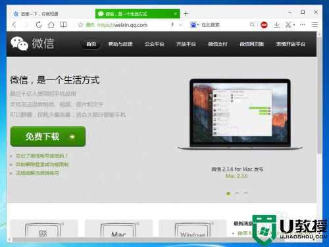Minimize the browser window
The height and width of the screenshot is (247, 329).
(290, 12)
